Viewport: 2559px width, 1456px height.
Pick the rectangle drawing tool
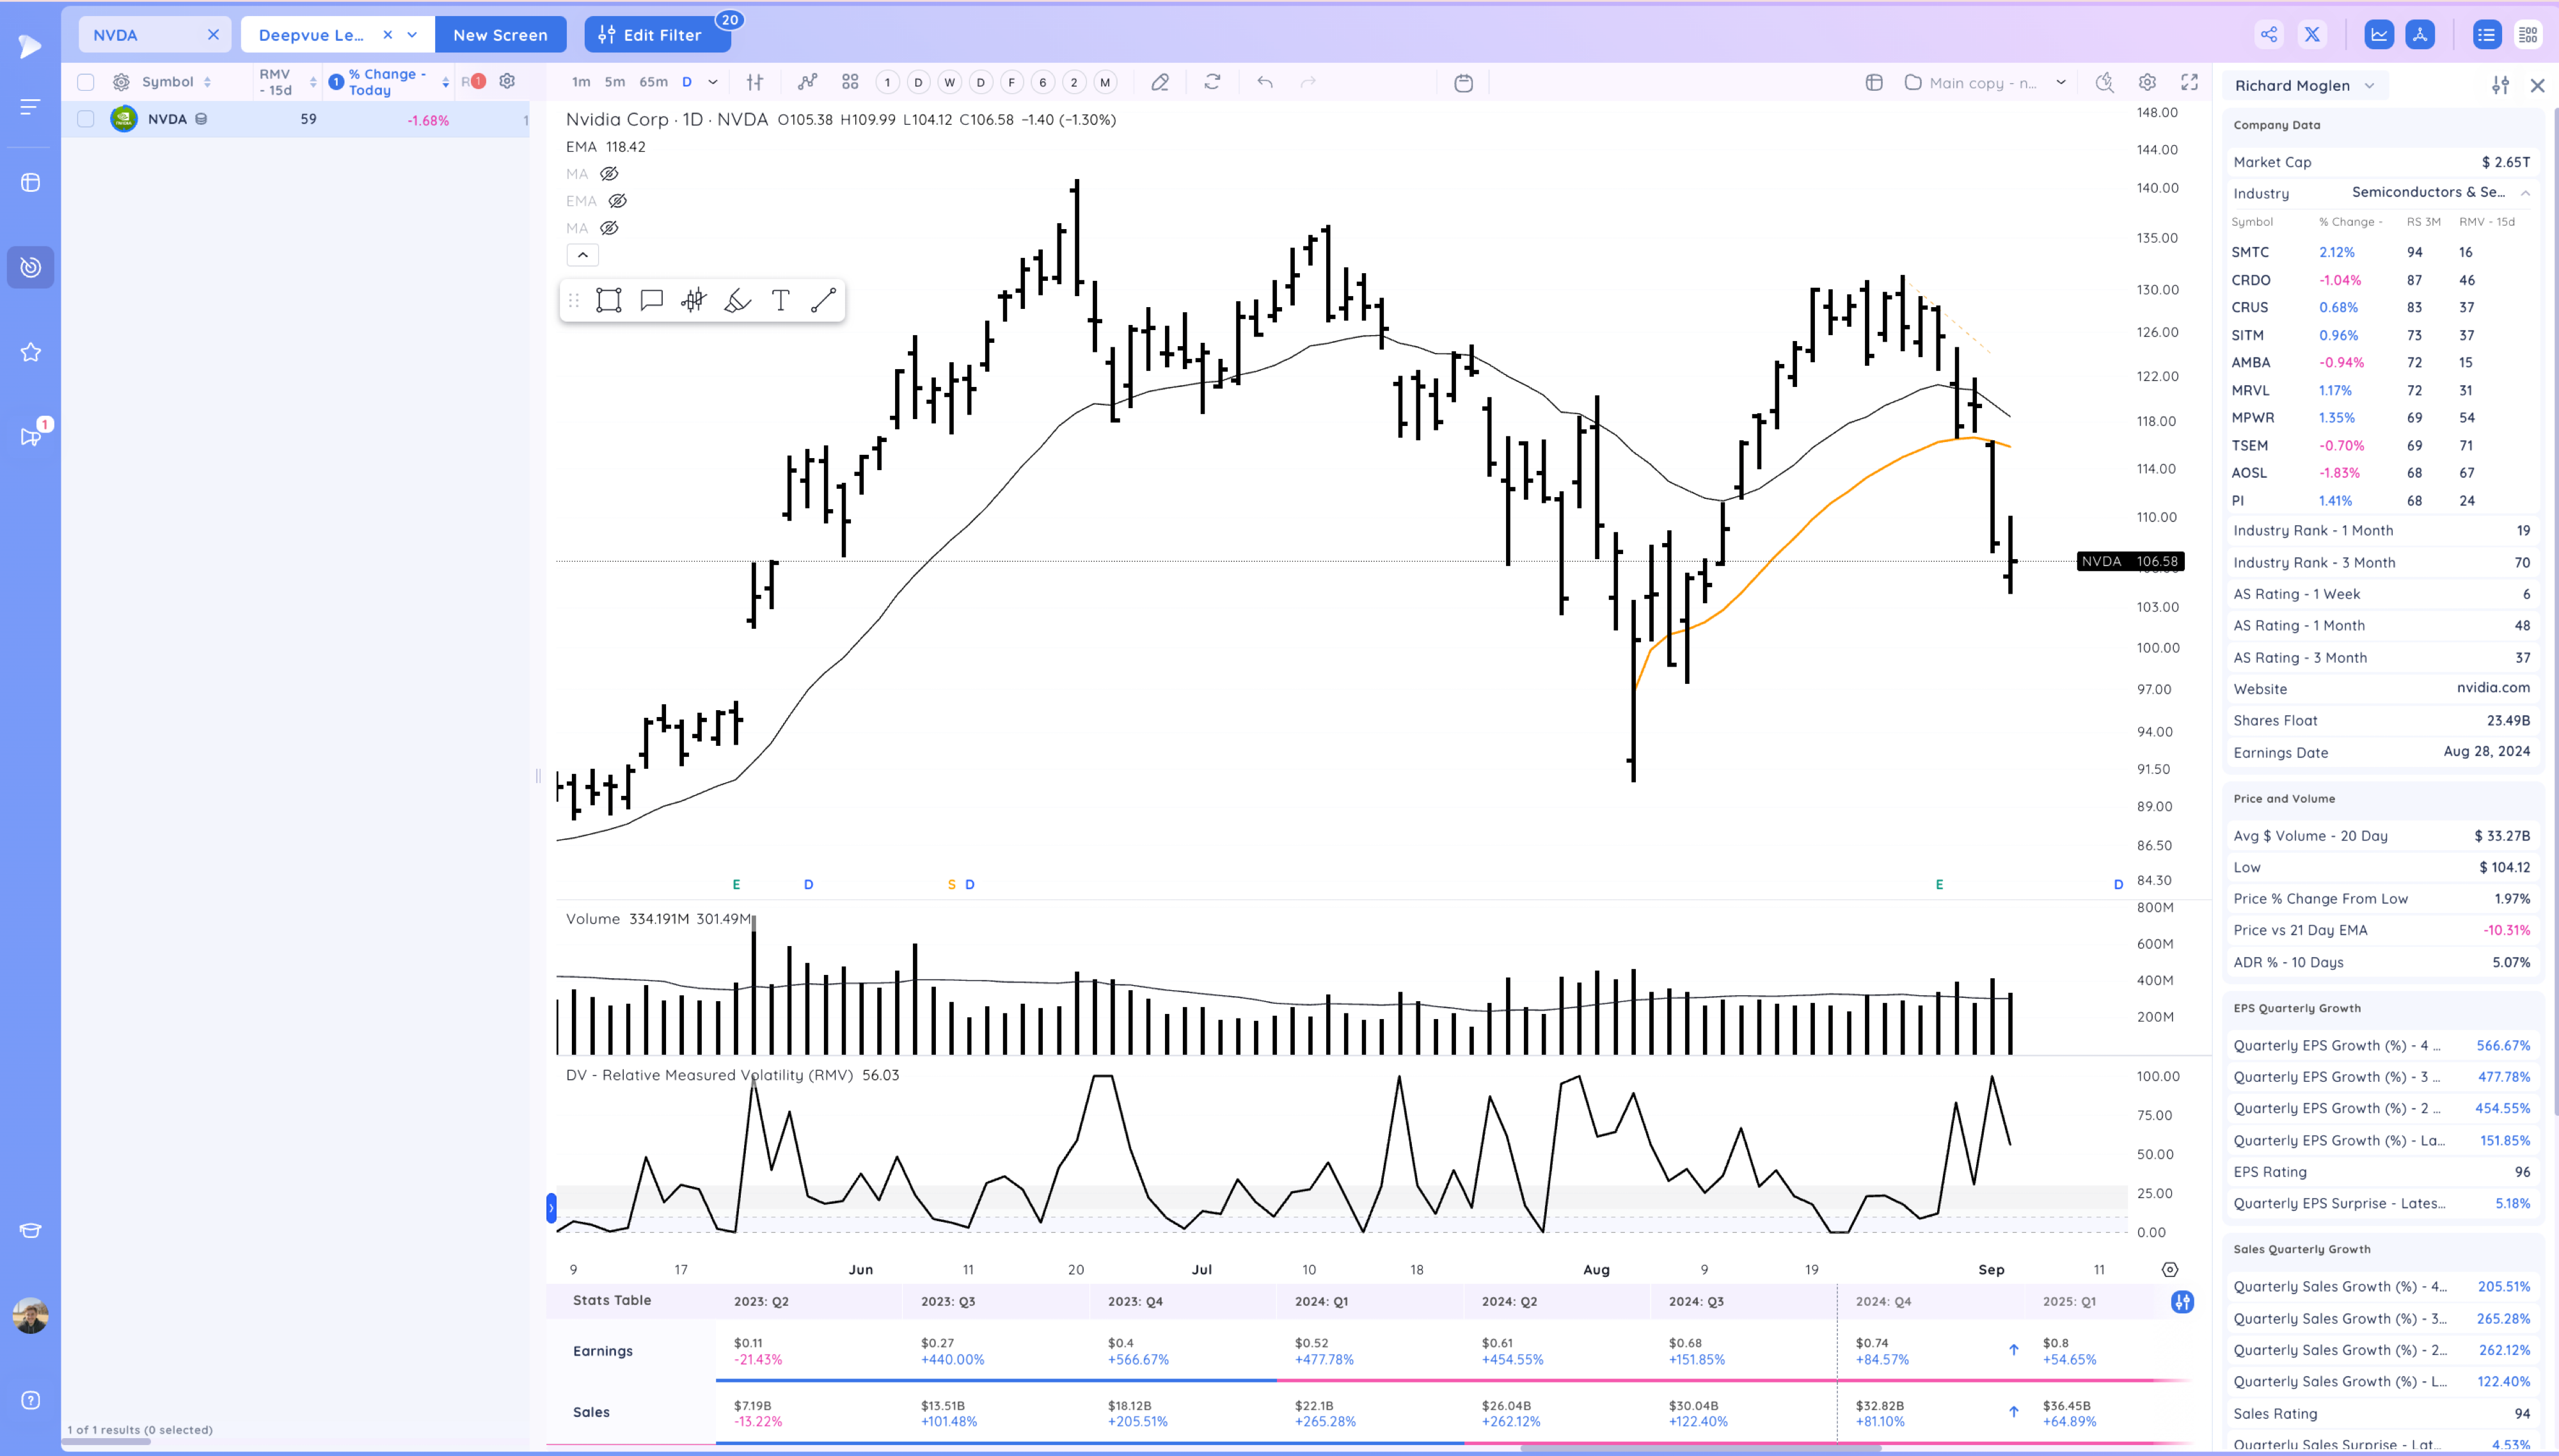point(608,299)
